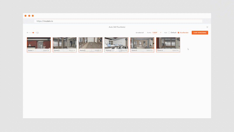Select the Default style radio button
234x132 pixels.
tap(169, 33)
